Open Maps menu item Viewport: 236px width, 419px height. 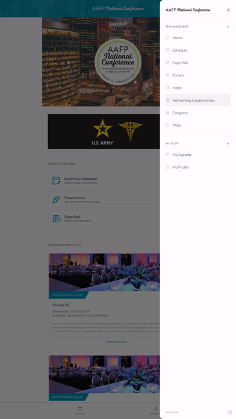(198, 88)
